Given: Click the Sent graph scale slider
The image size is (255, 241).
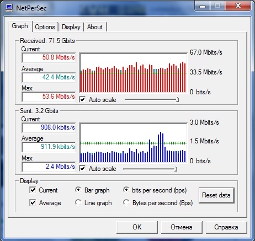Looking at the screenshot, I should [150, 169].
